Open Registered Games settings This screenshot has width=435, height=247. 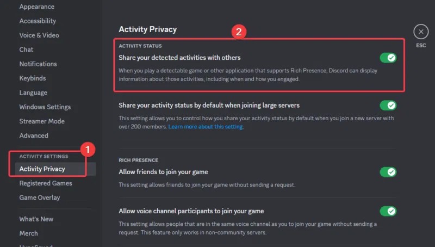coord(46,183)
